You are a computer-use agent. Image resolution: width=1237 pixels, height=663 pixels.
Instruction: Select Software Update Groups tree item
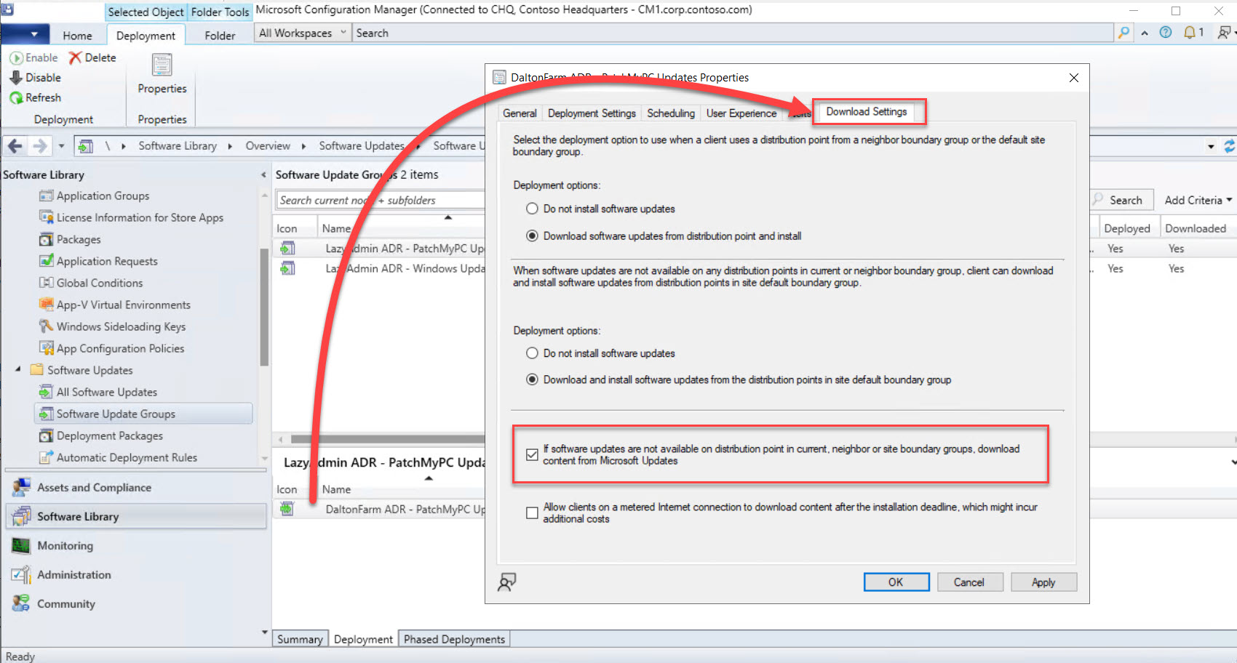(x=143, y=414)
